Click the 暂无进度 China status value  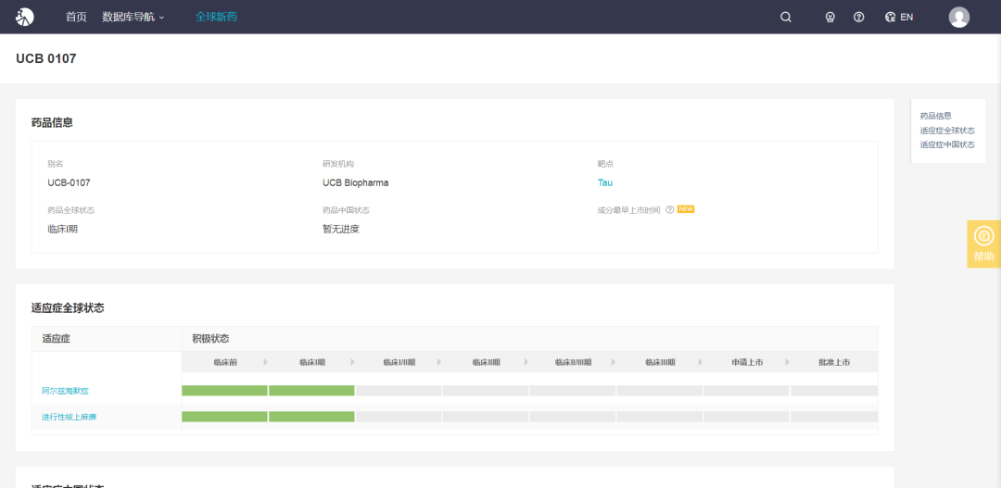click(341, 229)
